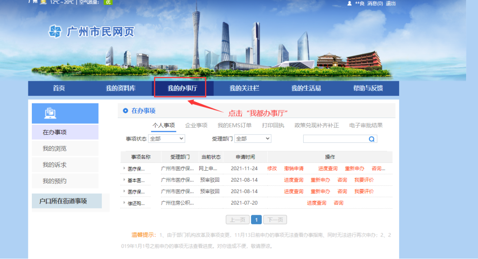Click the search magnifier icon
Screen dimensions: 478x259
[x=372, y=139]
